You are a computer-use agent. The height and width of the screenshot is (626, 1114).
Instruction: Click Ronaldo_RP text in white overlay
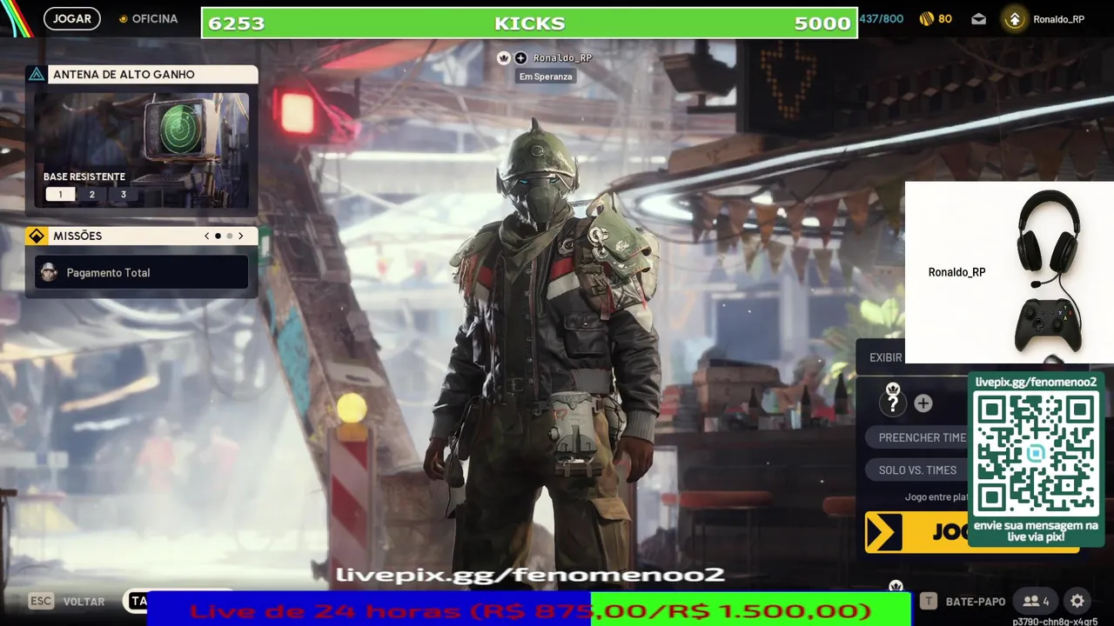956,272
